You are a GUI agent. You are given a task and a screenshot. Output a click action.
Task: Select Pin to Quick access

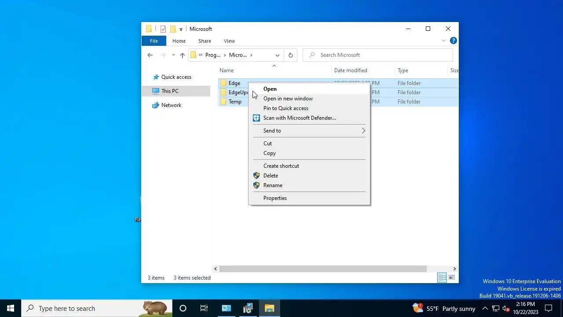tap(309, 108)
